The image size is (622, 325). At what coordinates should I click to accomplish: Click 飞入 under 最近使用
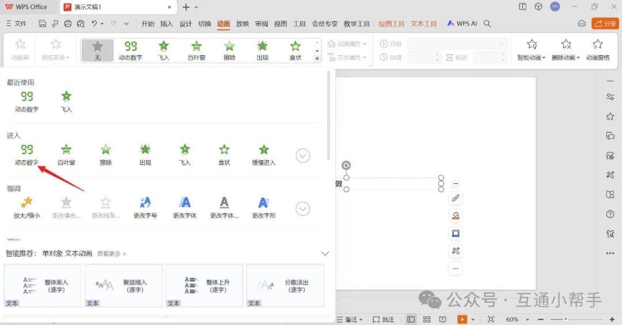click(66, 101)
